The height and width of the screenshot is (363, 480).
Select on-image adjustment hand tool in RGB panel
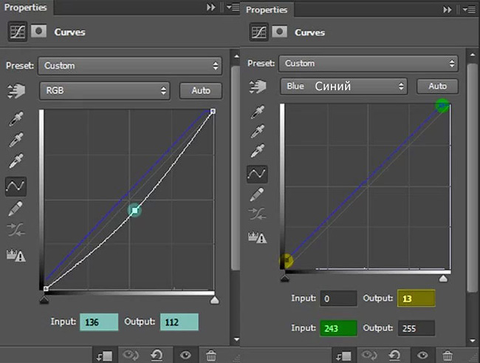(16, 91)
